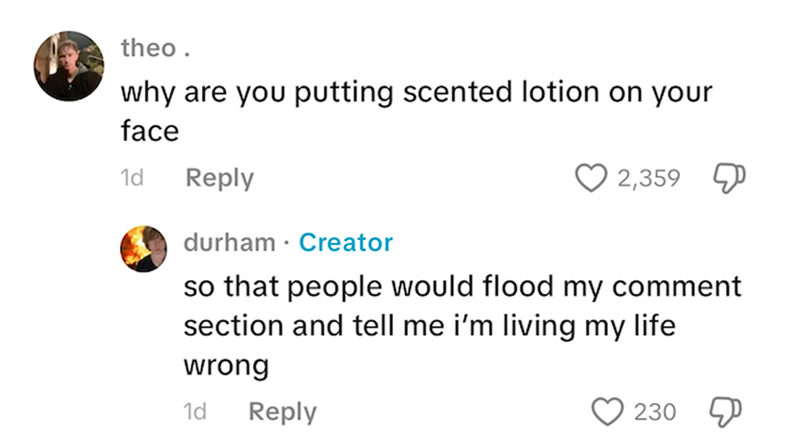The height and width of the screenshot is (447, 790).
Task: Click the word "wrong" in durham's reply
Action: (226, 365)
